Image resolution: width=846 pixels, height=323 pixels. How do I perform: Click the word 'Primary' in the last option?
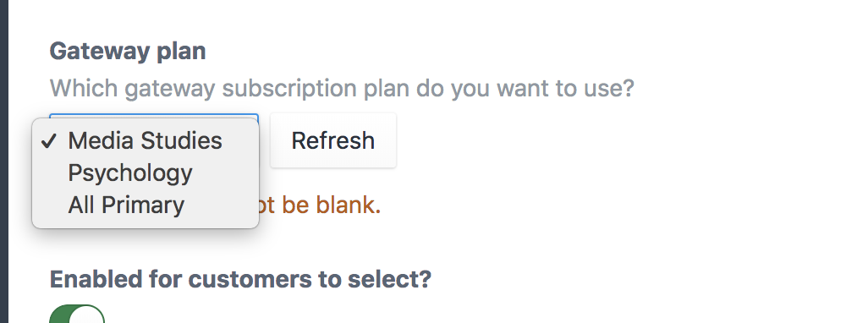click(x=142, y=205)
